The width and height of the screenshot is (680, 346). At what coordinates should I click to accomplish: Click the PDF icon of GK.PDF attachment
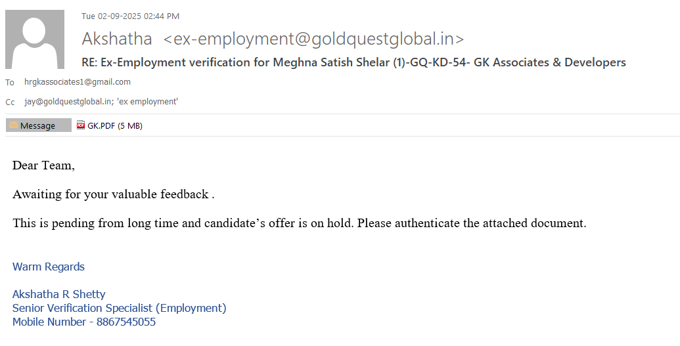tap(81, 125)
